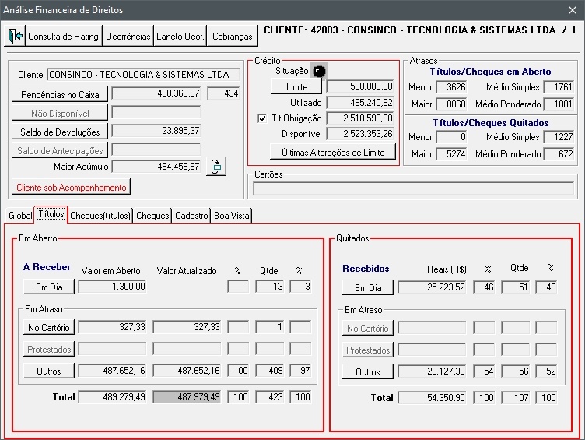Image resolution: width=585 pixels, height=440 pixels.
Task: Click Lancto Ocor. toolbar button
Action: (x=180, y=37)
